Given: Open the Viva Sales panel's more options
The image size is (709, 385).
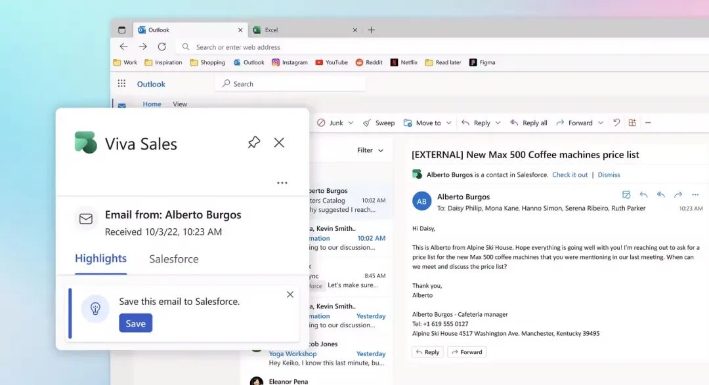Looking at the screenshot, I should click(282, 182).
